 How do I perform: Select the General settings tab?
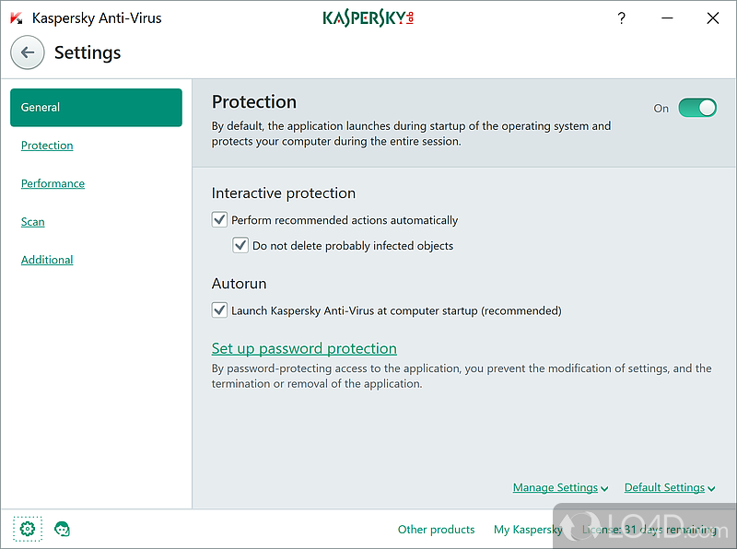tap(96, 108)
